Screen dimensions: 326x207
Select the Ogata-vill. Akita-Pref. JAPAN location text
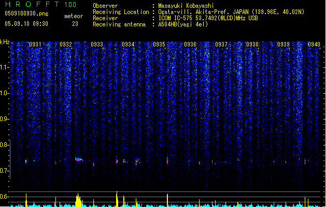point(231,12)
